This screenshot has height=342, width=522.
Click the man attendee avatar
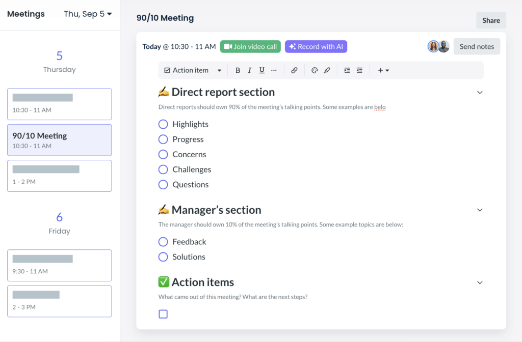[444, 46]
